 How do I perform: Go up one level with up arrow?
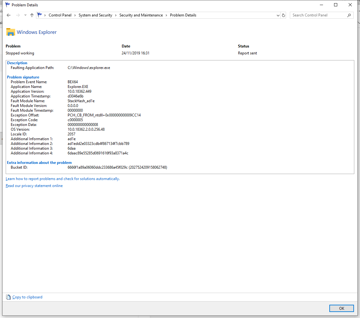pos(32,15)
